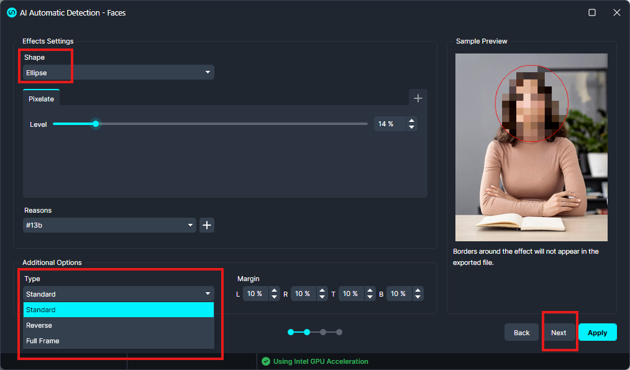Click the Back button

tap(522, 333)
